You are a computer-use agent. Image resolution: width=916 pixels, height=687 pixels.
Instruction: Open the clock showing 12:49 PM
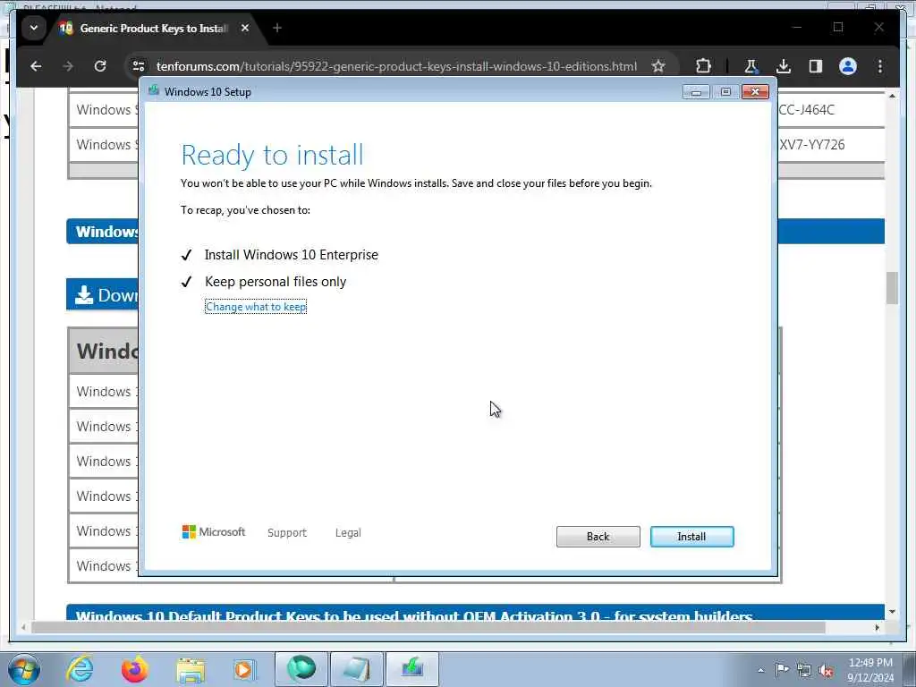click(869, 670)
